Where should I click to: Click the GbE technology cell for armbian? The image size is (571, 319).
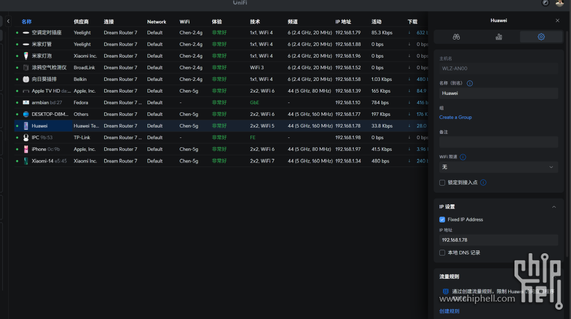[255, 102]
